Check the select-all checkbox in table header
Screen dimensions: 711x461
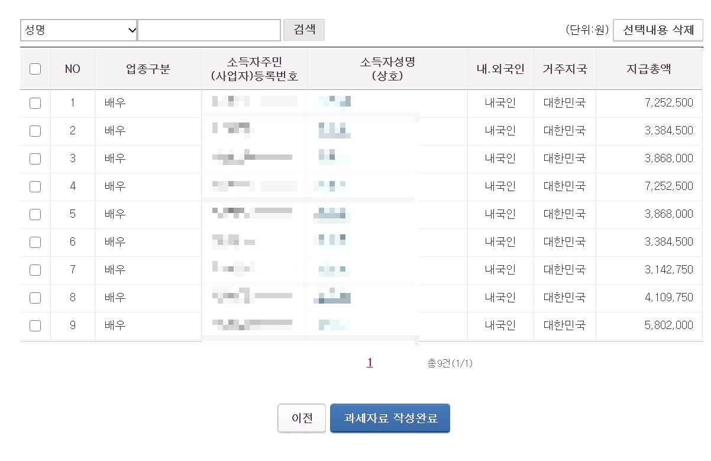[x=35, y=69]
